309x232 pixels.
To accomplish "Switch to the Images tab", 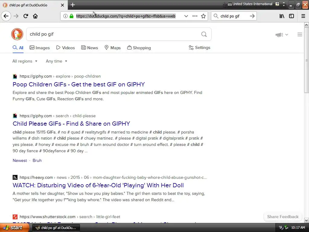I will (40, 48).
